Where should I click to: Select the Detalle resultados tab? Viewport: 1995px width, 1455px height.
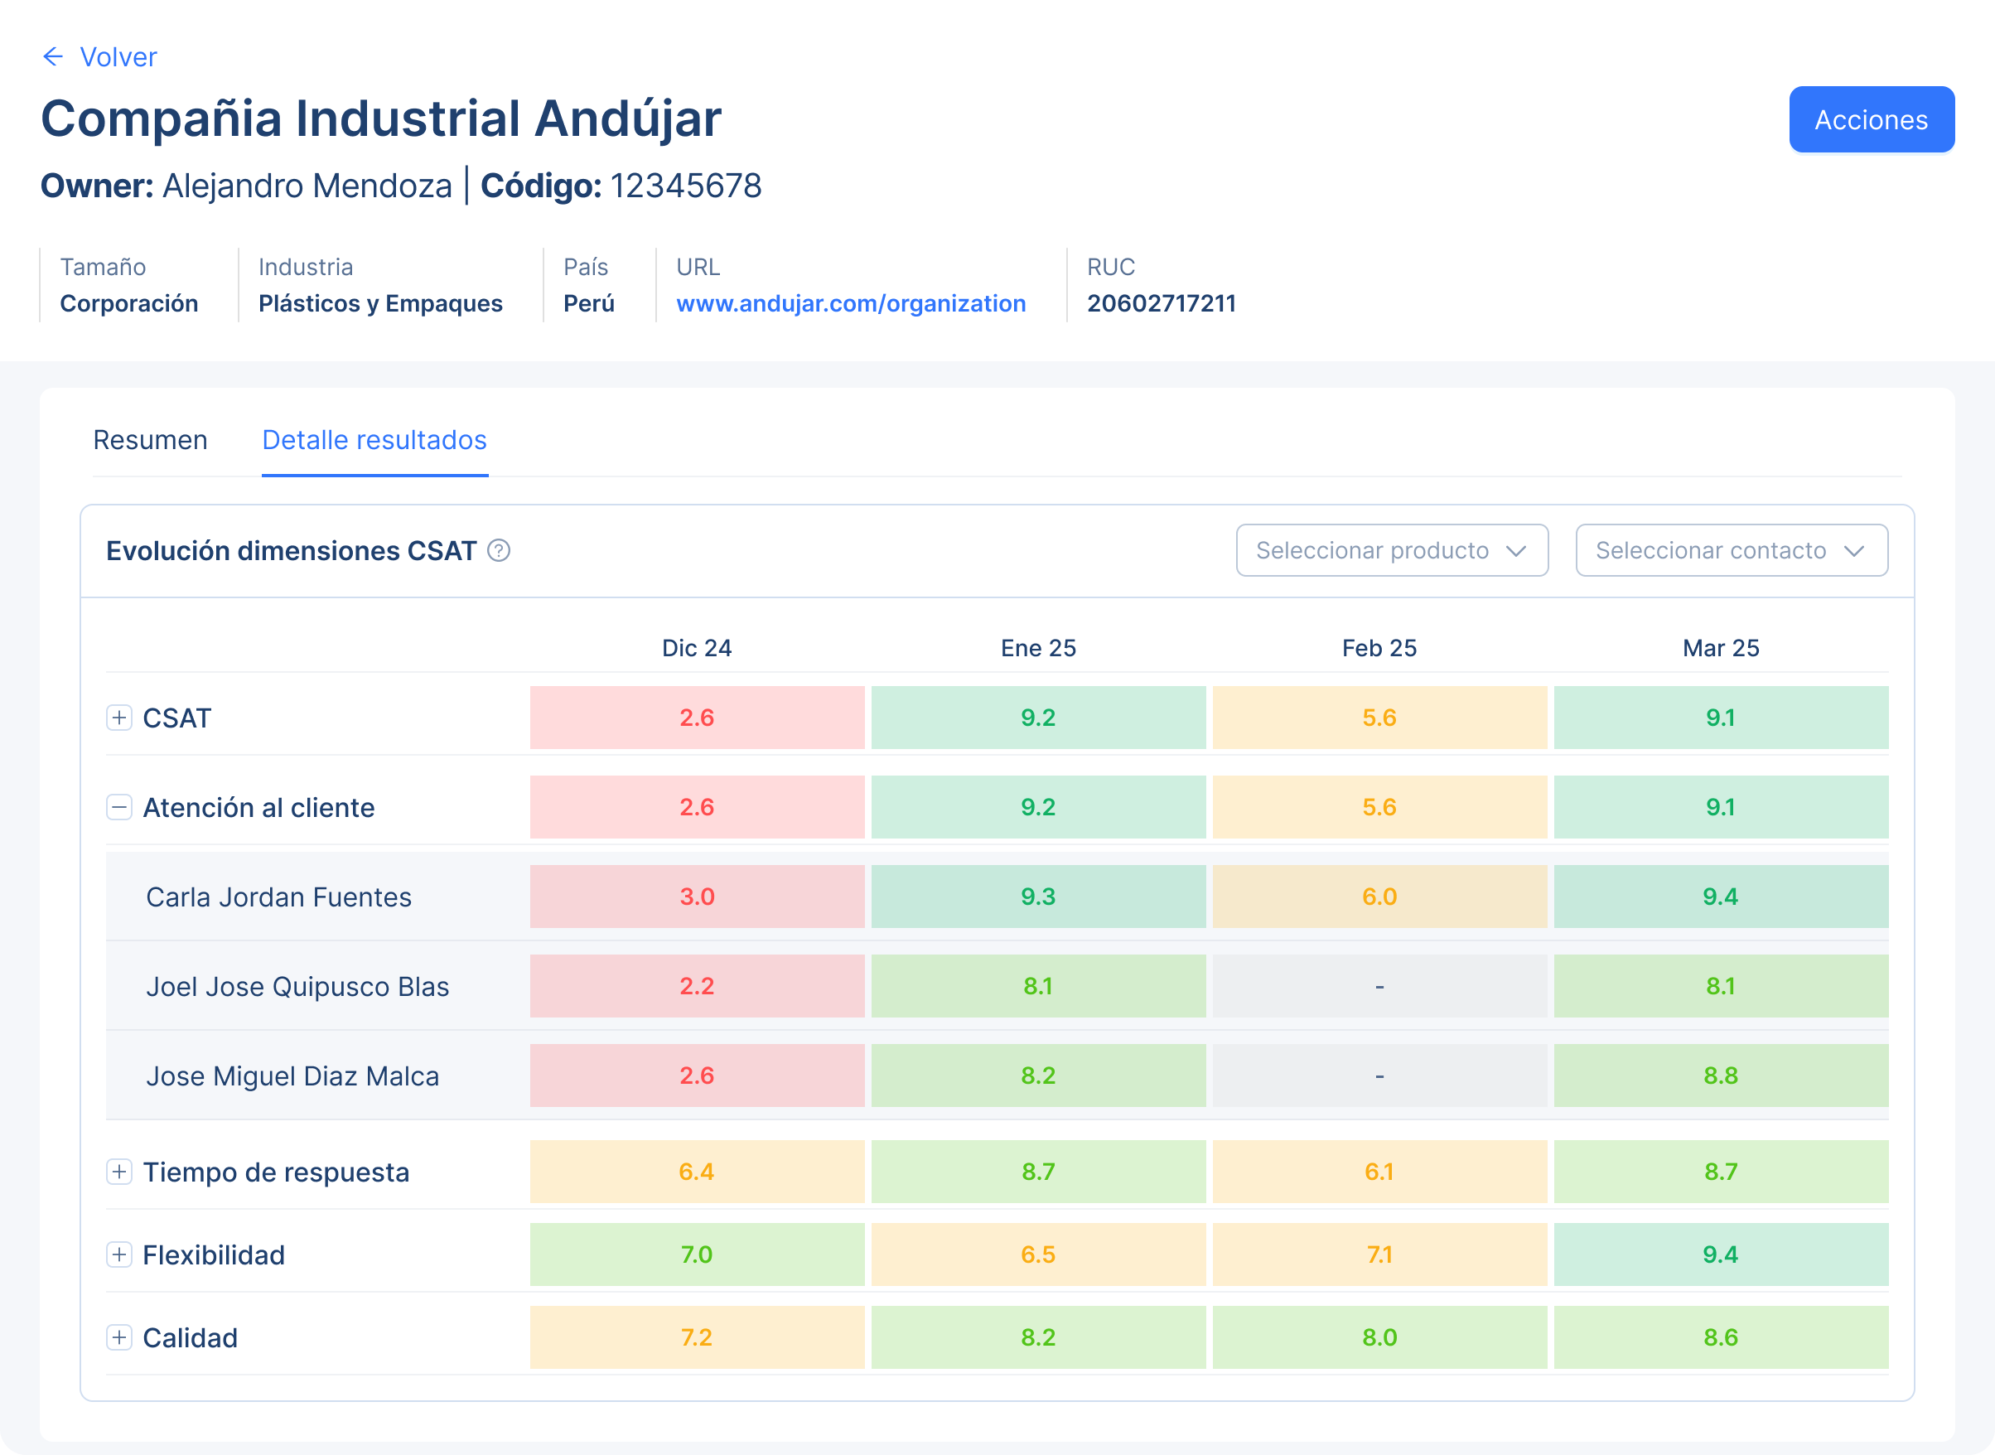[374, 439]
